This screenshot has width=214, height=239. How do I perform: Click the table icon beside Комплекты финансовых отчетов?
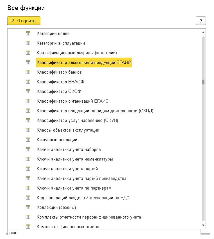tap(28, 227)
